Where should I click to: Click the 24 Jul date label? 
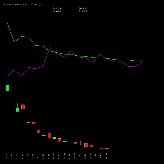(22, 156)
